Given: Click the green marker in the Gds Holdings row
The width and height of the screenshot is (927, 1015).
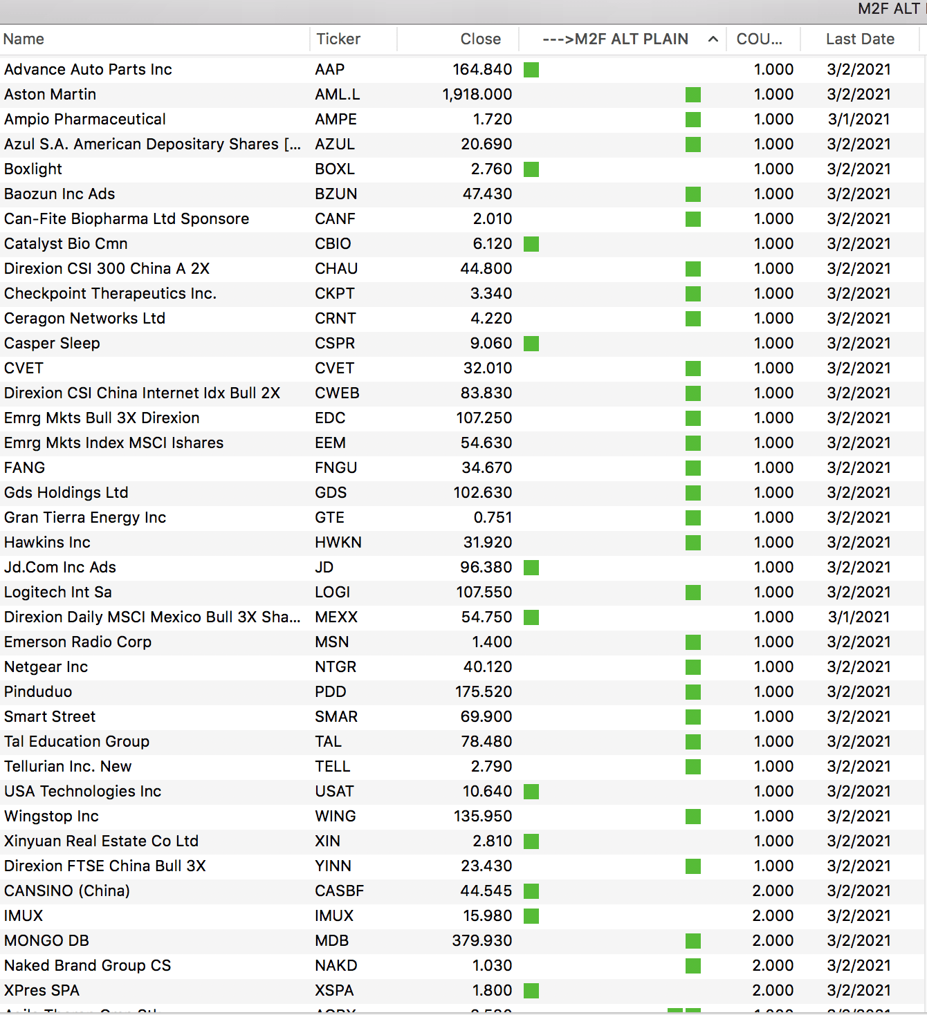Looking at the screenshot, I should point(693,493).
